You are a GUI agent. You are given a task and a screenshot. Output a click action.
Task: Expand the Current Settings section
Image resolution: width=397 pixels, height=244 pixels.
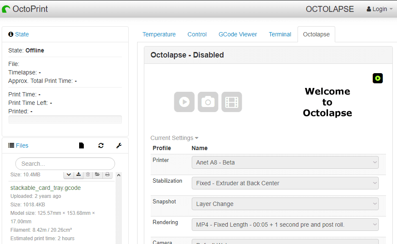pyautogui.click(x=174, y=138)
